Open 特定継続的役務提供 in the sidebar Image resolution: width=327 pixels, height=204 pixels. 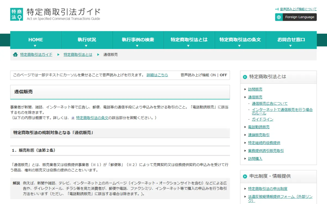[264, 143]
